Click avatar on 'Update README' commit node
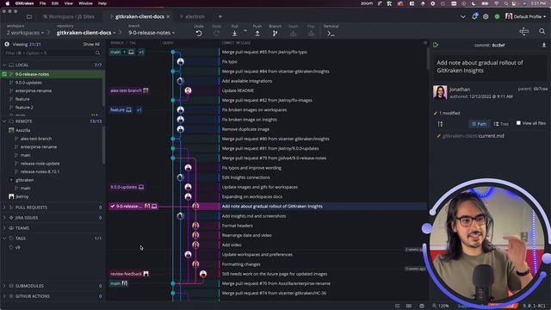 click(188, 90)
